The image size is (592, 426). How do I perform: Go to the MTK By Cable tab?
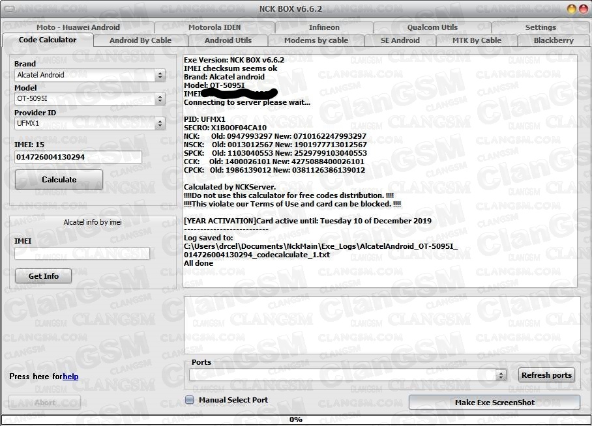pos(477,40)
